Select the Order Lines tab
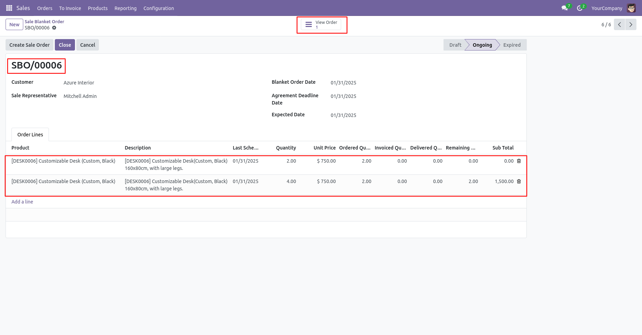Viewport: 642px width, 335px height. 30,135
